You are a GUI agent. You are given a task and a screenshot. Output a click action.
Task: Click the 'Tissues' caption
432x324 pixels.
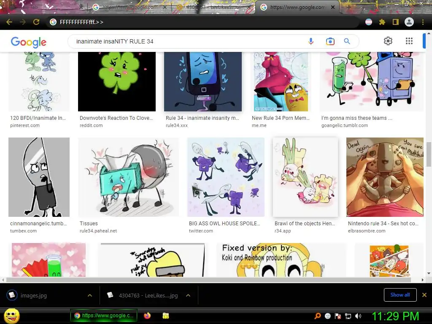(89, 224)
